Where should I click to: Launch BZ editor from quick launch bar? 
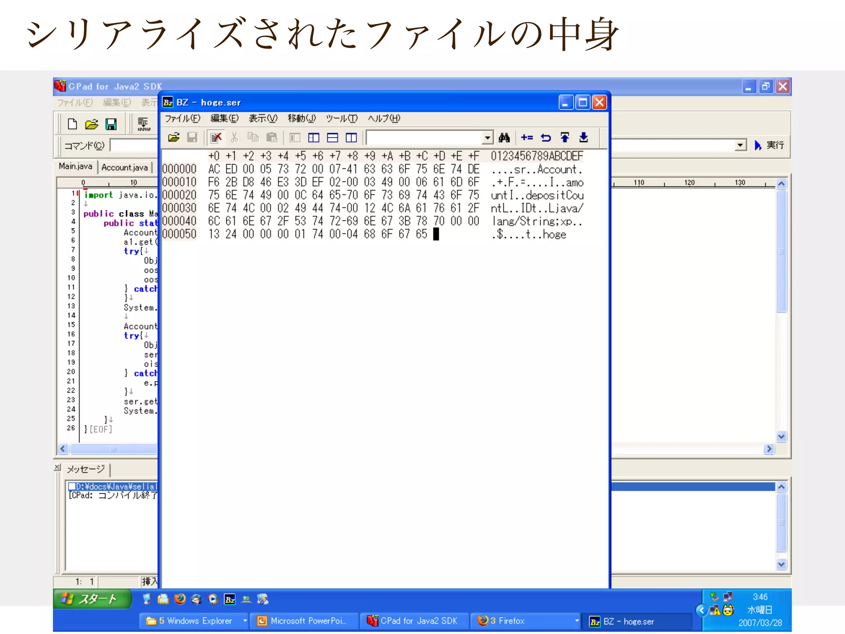[230, 599]
